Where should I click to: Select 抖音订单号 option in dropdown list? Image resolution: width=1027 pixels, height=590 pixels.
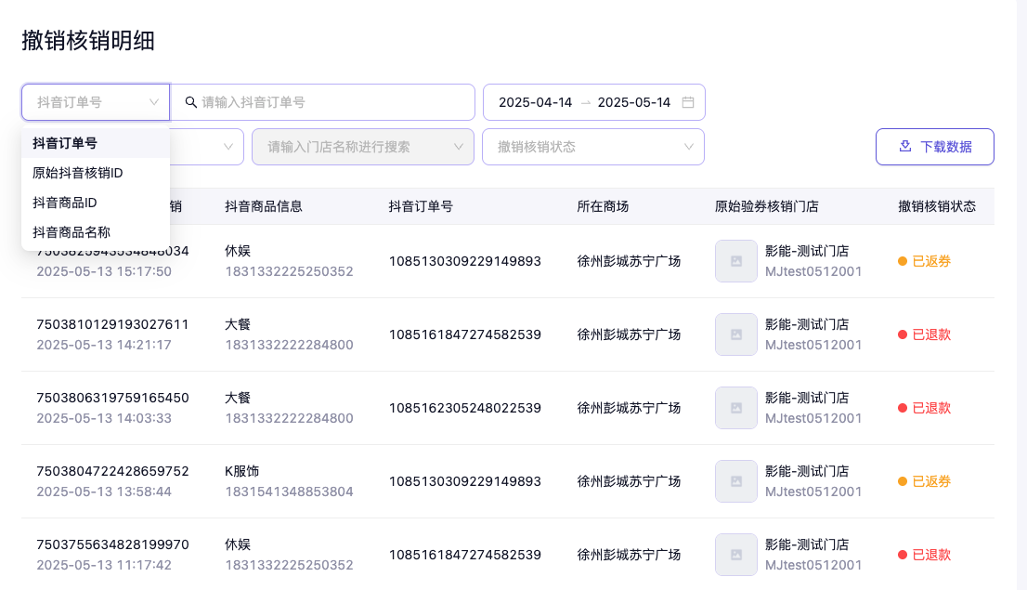[x=65, y=143]
